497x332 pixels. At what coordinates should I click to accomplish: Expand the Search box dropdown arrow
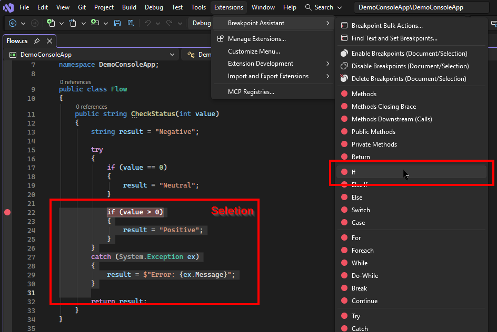340,7
